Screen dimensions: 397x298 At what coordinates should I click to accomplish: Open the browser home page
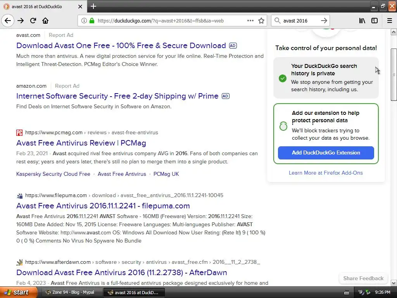pos(45,21)
